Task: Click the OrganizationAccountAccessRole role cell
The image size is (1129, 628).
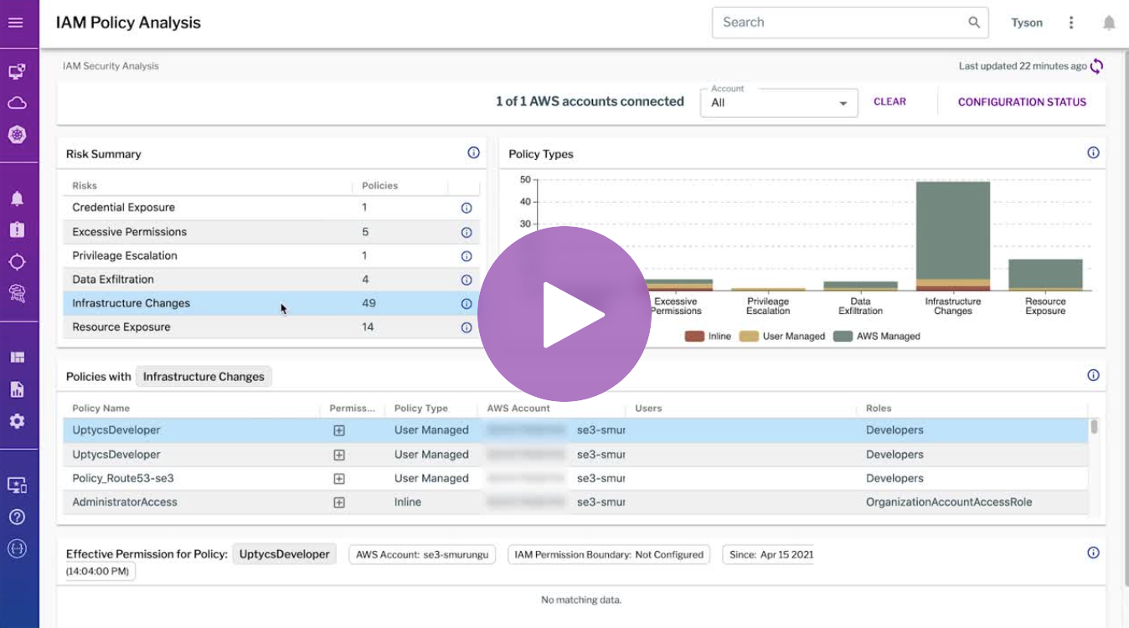Action: (x=949, y=502)
